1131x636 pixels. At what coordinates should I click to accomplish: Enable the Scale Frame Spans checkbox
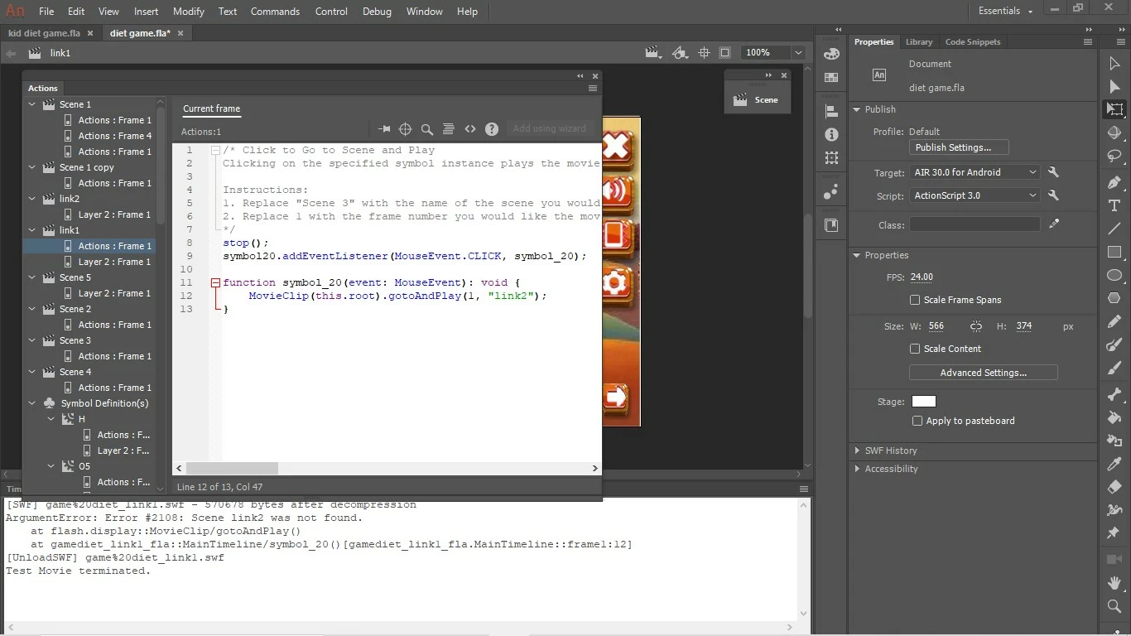click(915, 300)
